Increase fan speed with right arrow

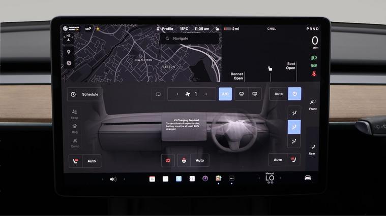pyautogui.click(x=206, y=94)
